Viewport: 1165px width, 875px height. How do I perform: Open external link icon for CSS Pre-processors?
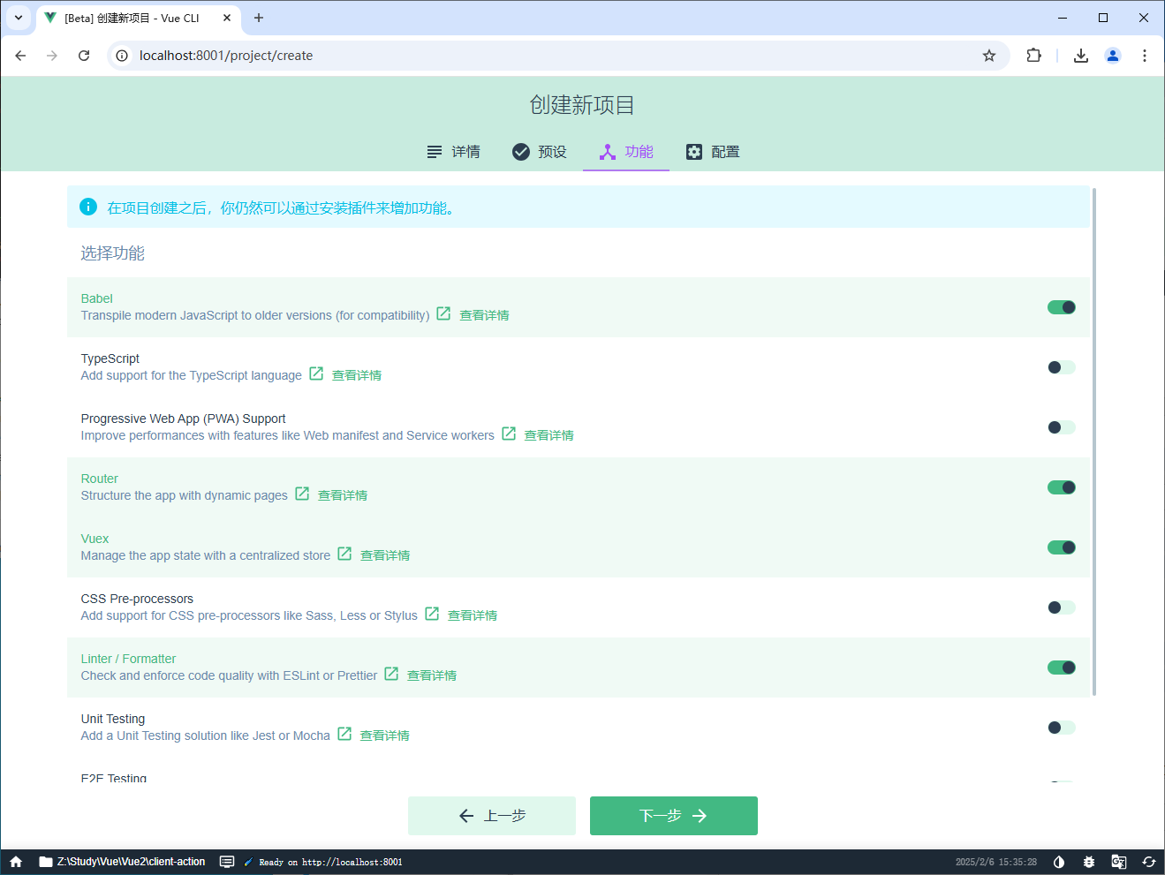tap(432, 614)
